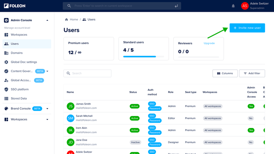Click the Home icon in breadcrumb

click(66, 20)
